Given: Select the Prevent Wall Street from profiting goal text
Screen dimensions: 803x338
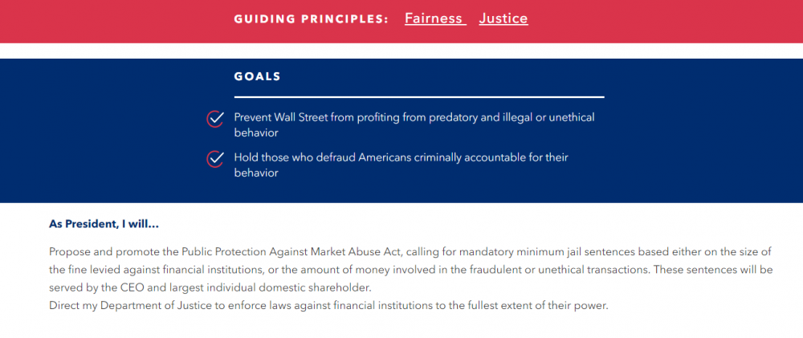Looking at the screenshot, I should coord(414,125).
